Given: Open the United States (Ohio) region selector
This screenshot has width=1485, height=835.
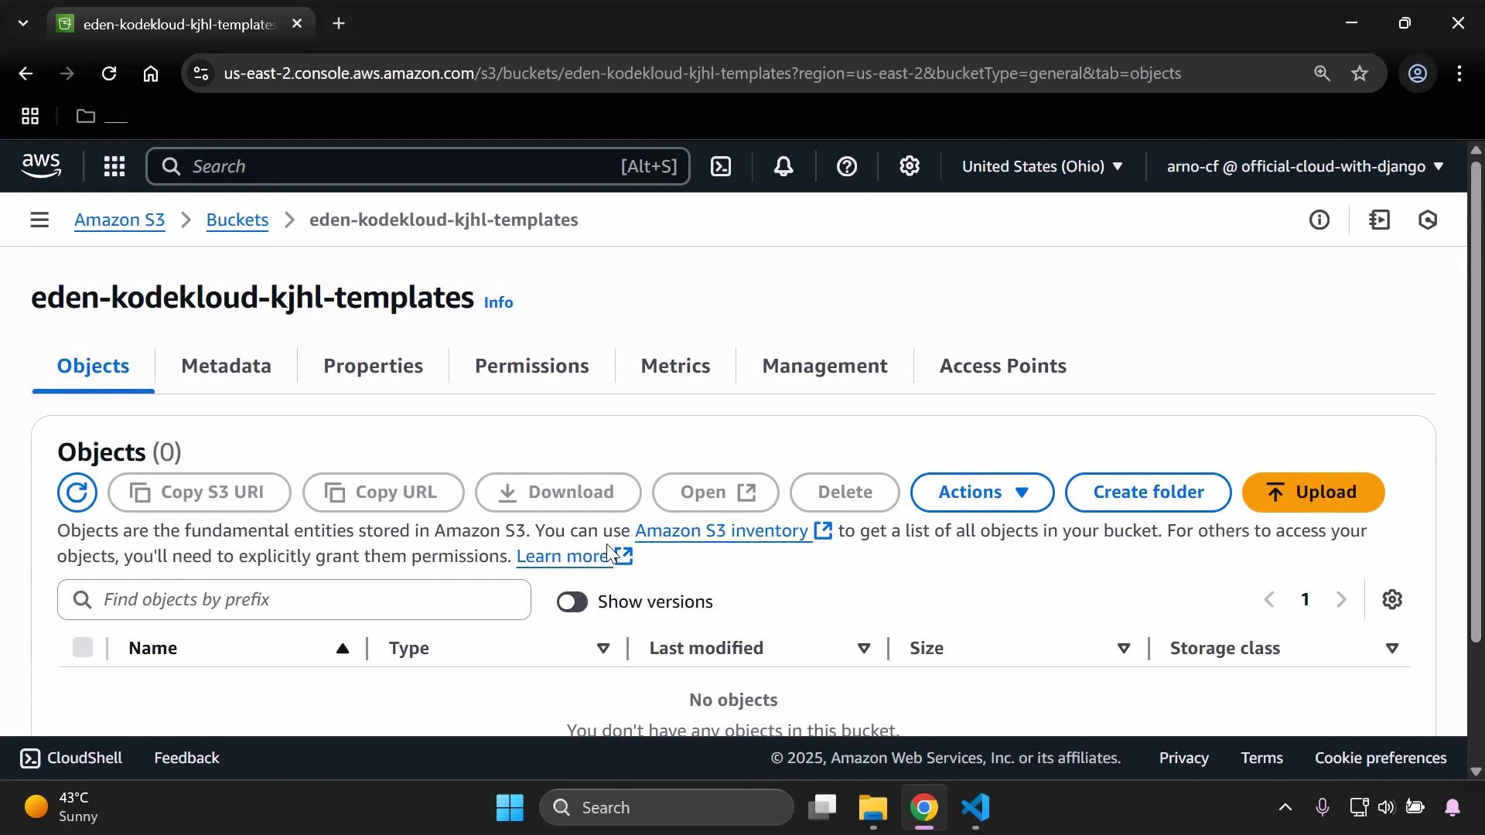Looking at the screenshot, I should coord(1043,166).
